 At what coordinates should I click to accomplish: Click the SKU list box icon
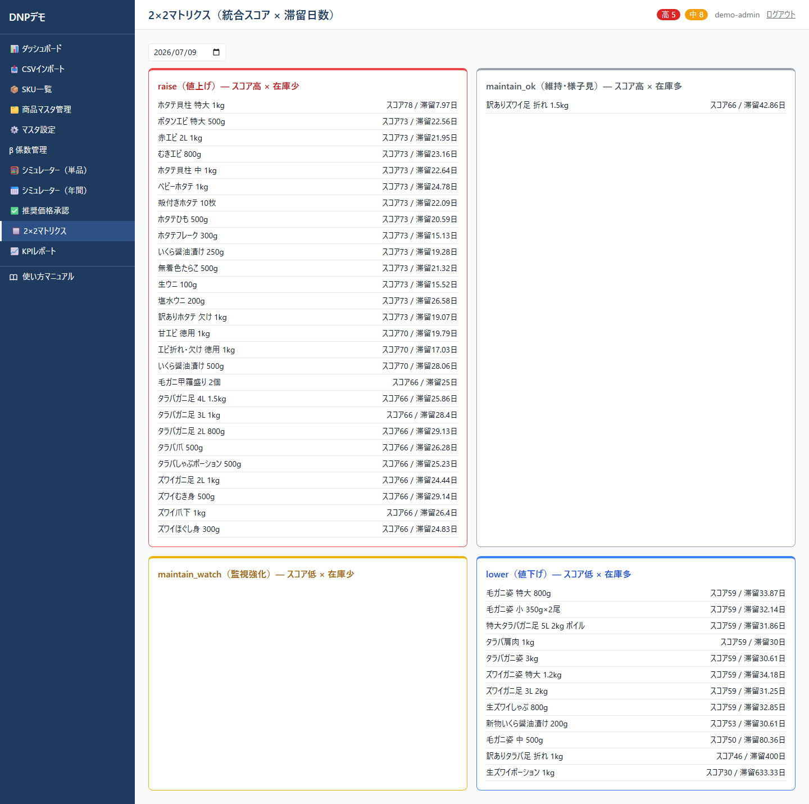15,89
